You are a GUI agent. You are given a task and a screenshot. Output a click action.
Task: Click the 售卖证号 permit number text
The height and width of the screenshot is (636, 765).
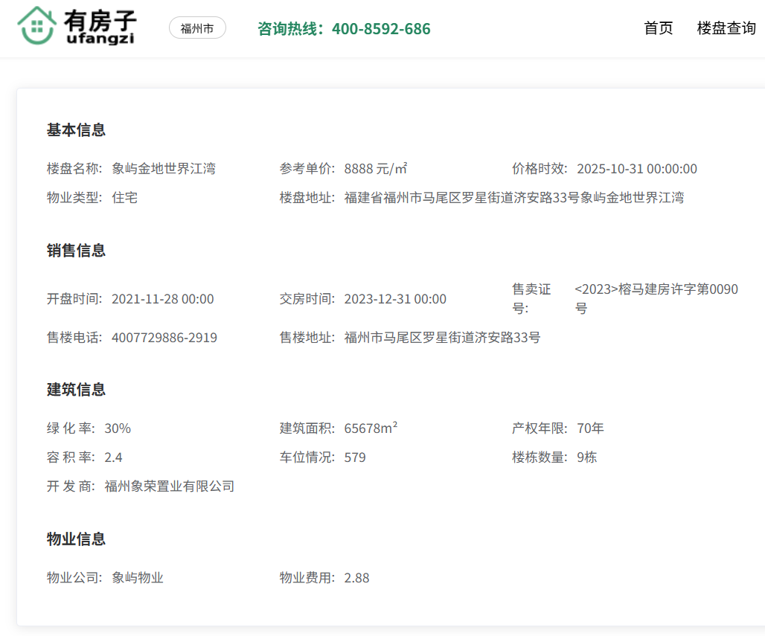click(656, 298)
